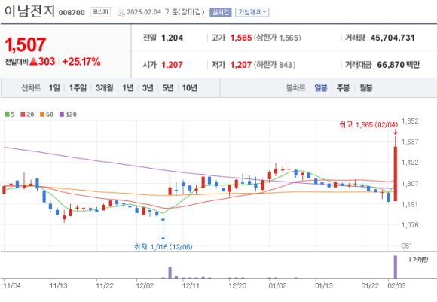437x302 pixels.
Task: Click the 시가 value 1,207
Action: click(173, 65)
